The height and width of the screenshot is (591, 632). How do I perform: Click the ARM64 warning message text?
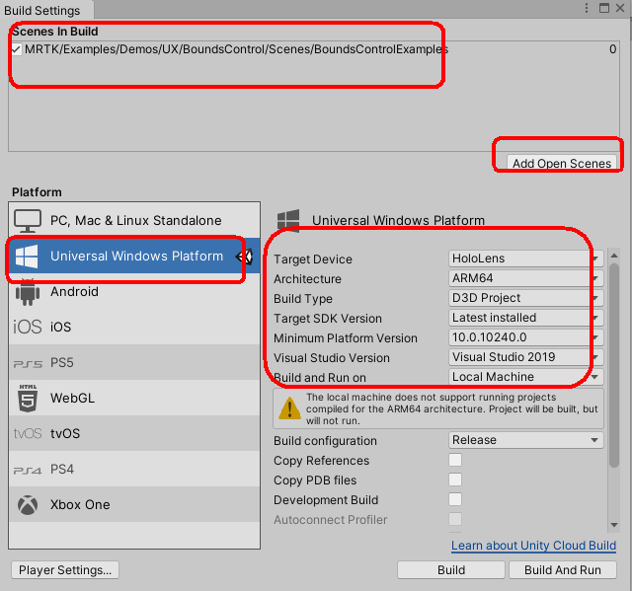coord(451,408)
